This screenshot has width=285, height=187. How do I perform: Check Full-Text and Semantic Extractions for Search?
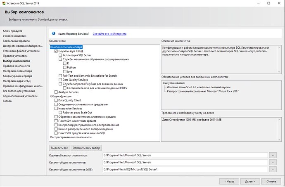60,76
